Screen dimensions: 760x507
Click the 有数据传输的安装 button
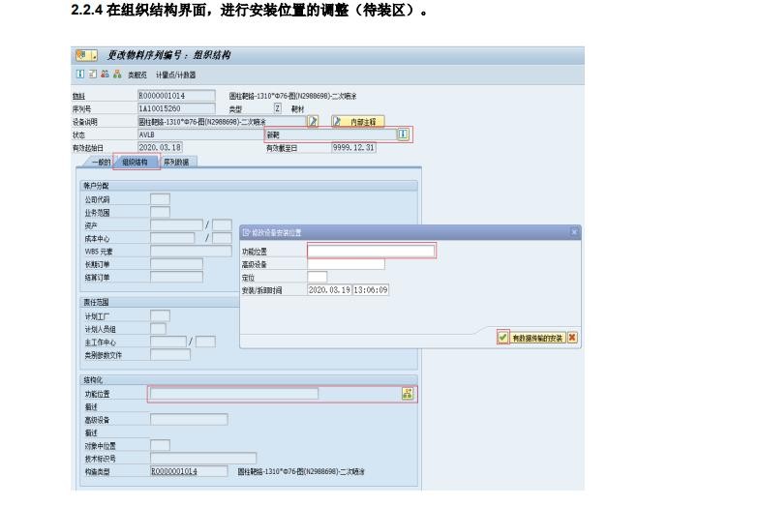pos(537,338)
